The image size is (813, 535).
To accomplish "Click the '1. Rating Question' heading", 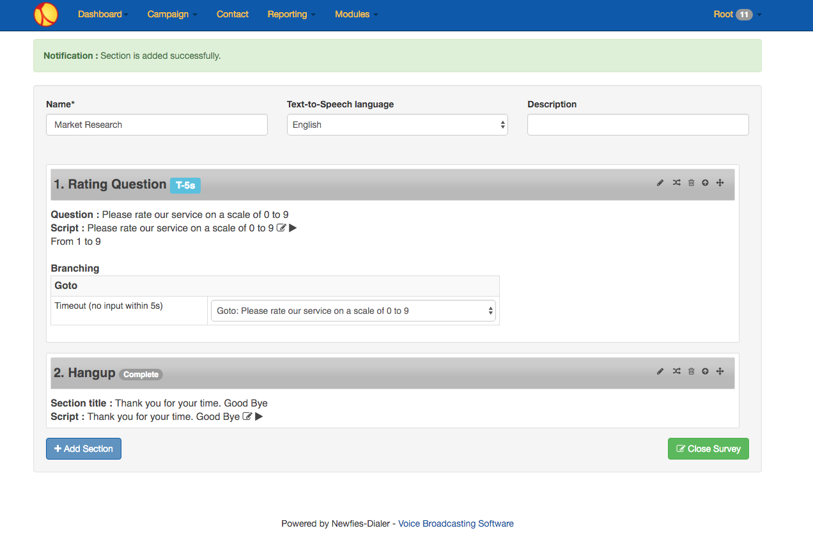I will tap(110, 184).
